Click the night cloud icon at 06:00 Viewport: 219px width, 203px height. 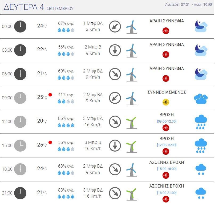point(201,74)
